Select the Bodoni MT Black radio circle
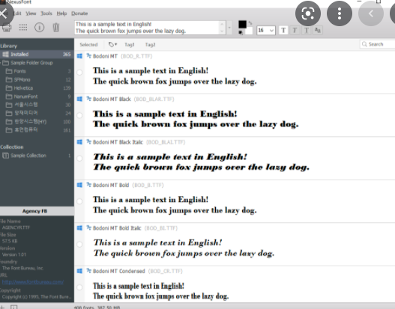Screen dimensions: 395x309 [x=79, y=115]
